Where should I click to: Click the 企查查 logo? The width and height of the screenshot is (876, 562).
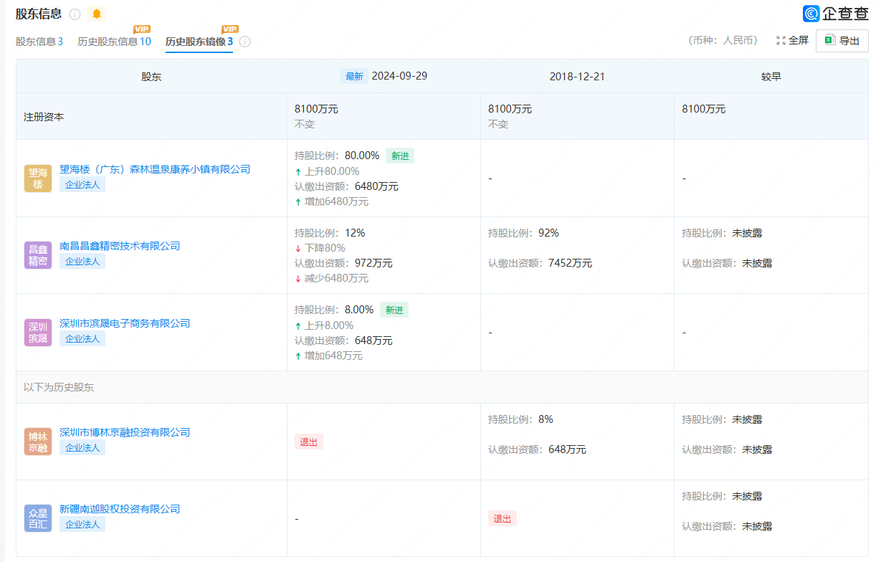(x=836, y=13)
